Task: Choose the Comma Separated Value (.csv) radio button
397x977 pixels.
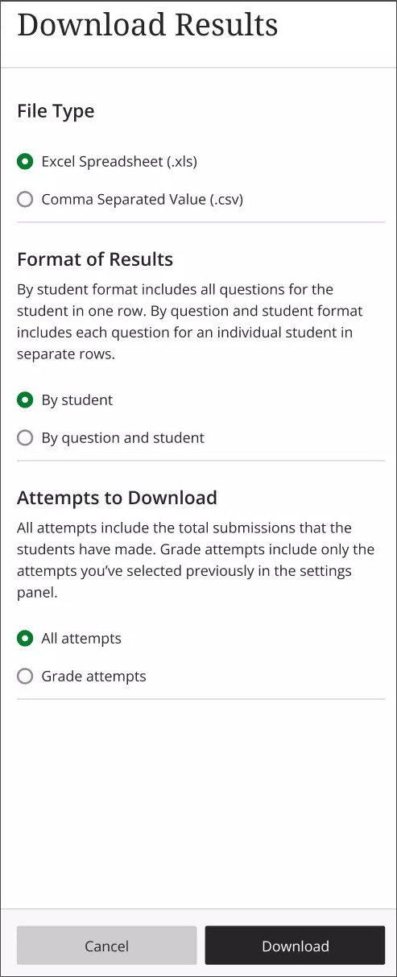Action: point(25,199)
